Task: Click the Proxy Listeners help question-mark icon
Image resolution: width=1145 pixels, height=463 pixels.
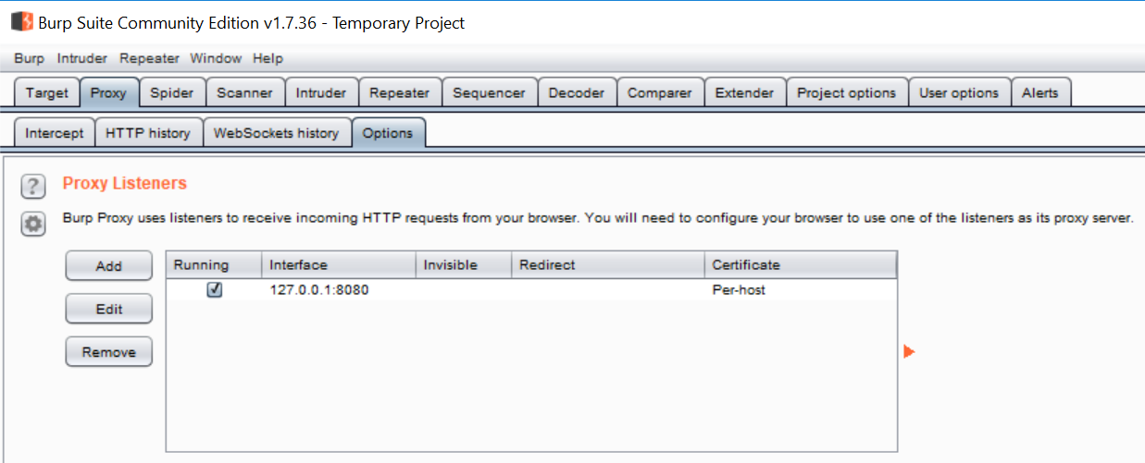Action: click(33, 187)
